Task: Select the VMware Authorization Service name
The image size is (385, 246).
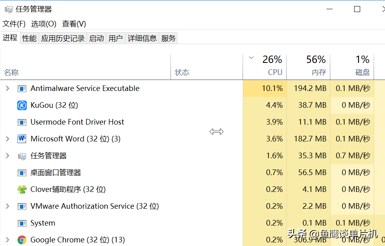Action: 95,206
